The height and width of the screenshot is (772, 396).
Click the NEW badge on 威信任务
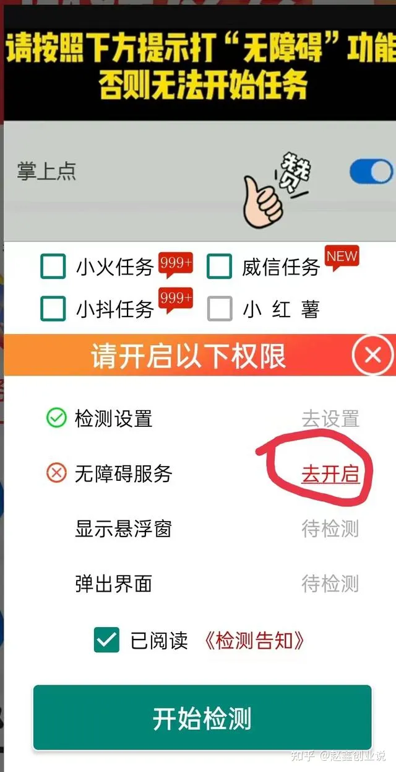342,257
